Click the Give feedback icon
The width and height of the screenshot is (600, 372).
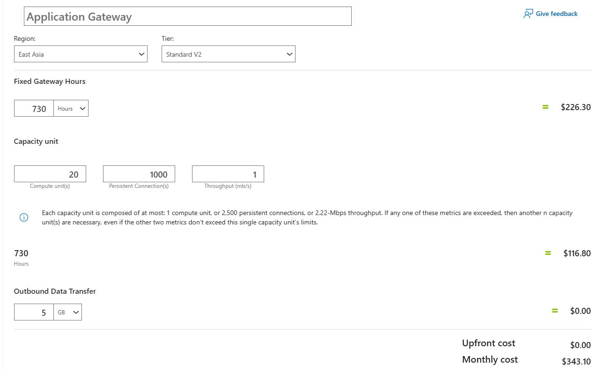pyautogui.click(x=528, y=14)
